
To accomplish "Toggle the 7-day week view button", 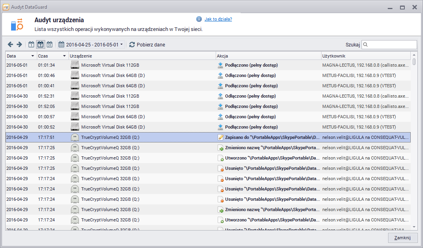I will (x=40, y=44).
